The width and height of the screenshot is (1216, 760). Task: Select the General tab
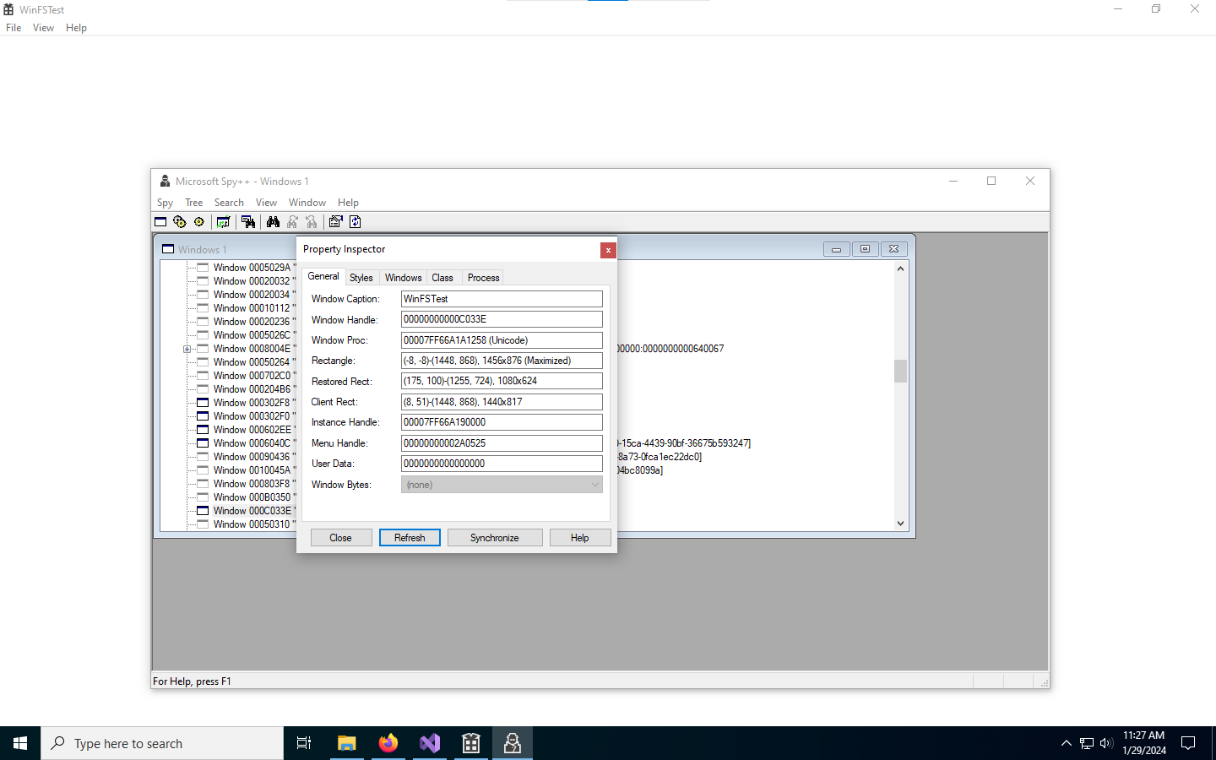point(323,276)
